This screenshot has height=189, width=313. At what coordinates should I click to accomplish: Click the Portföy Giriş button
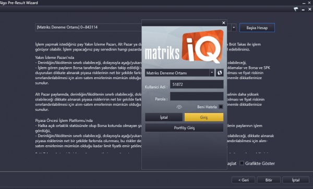tap(184, 128)
